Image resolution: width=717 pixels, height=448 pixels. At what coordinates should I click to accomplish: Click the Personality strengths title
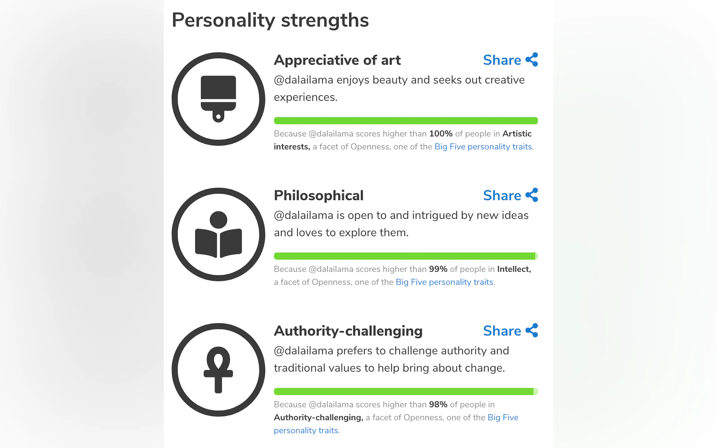[x=270, y=20]
